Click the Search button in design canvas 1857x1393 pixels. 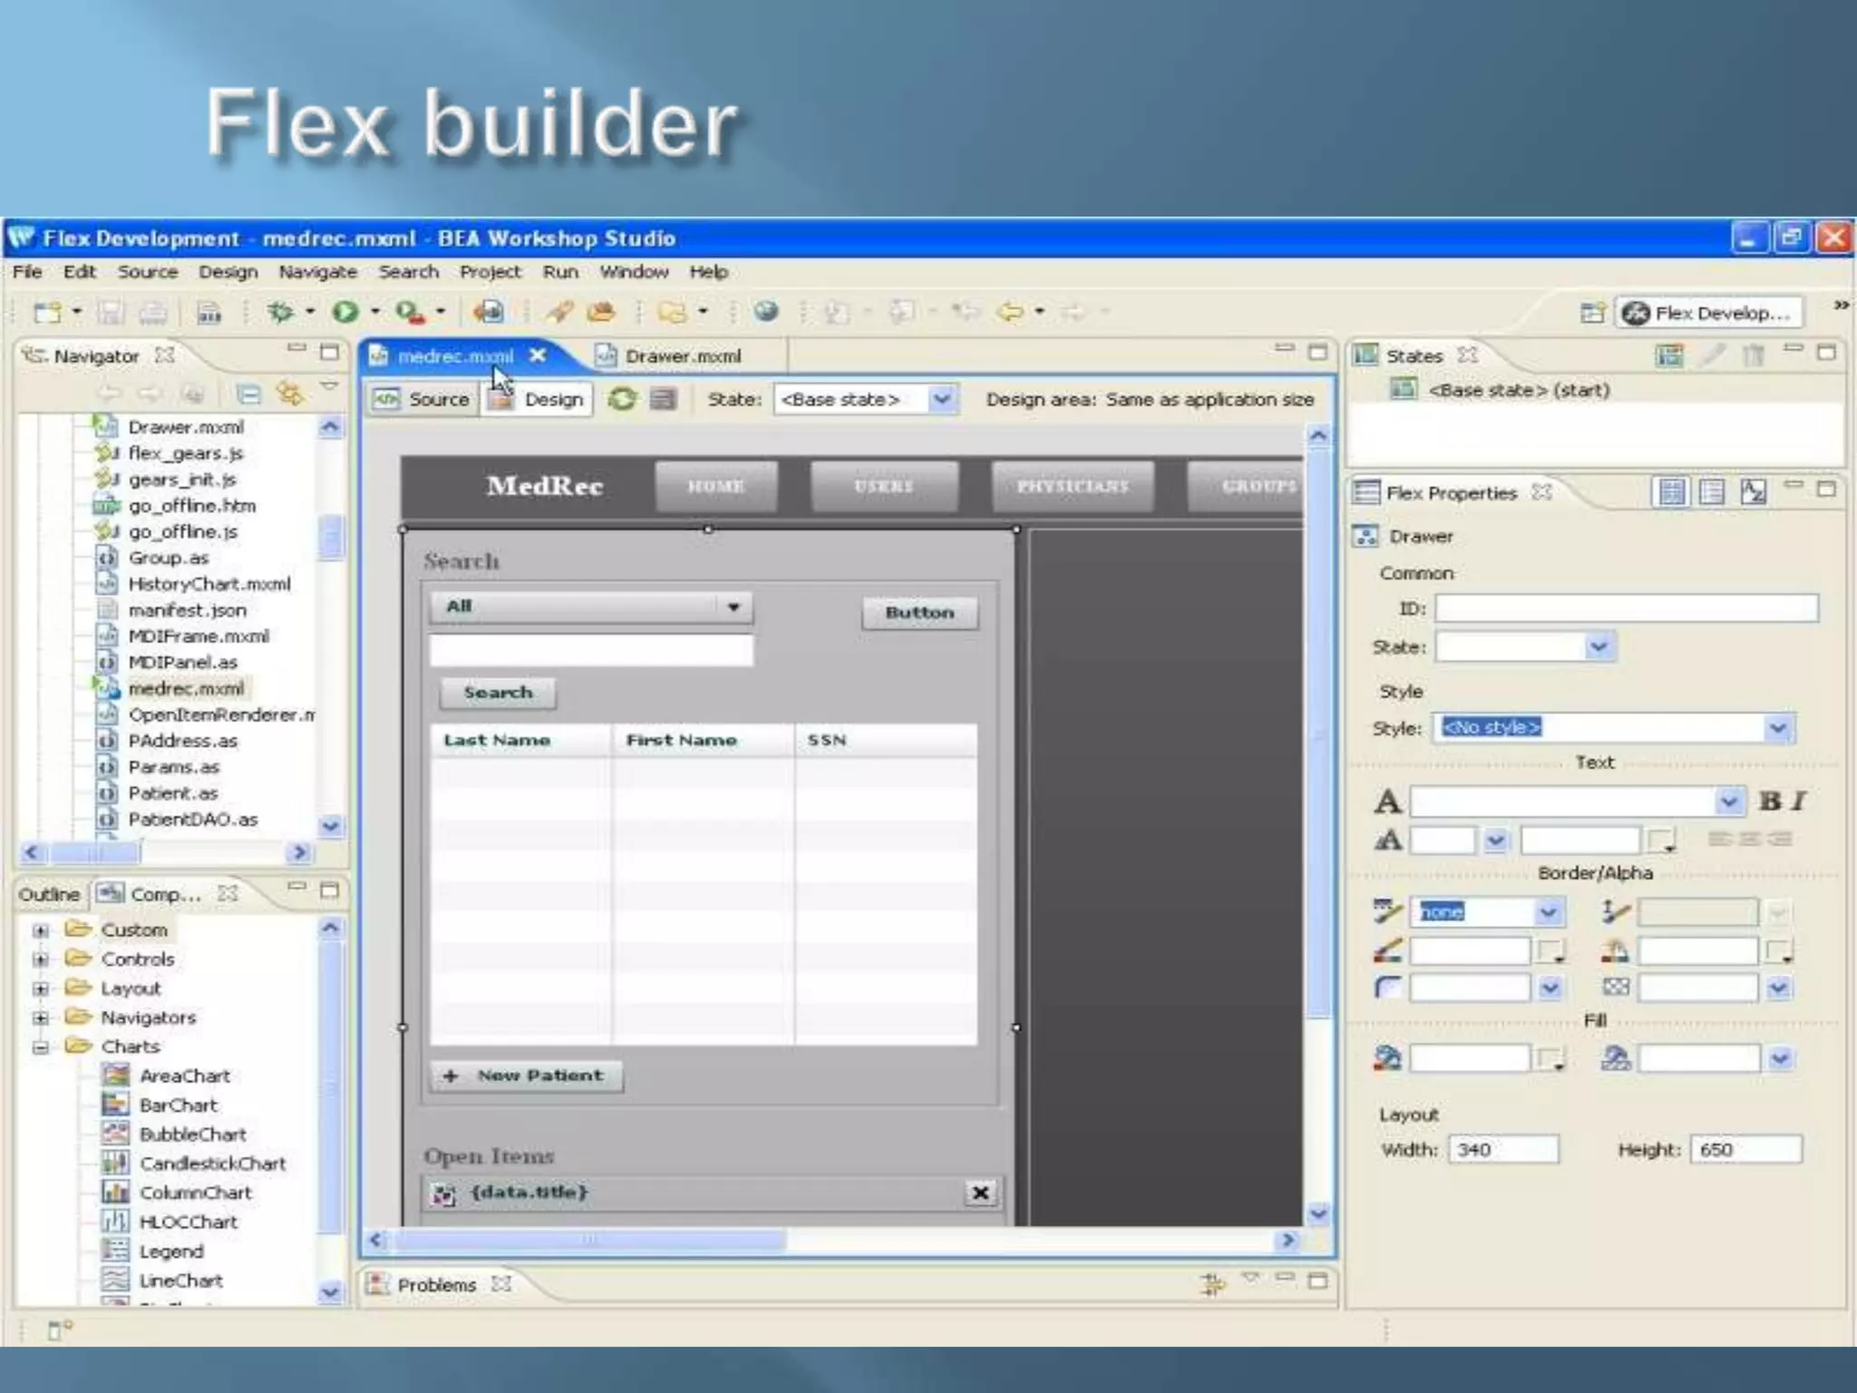[x=498, y=693]
